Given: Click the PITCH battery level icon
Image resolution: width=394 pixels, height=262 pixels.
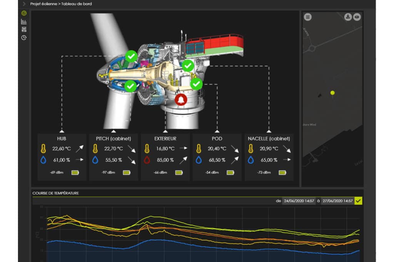Looking at the screenshot, I should click(127, 173).
